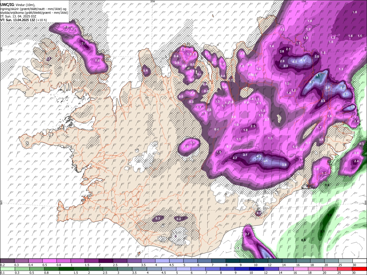Select the 'Vindur (10m)' header text
This screenshot has width=367, height=275.
(26, 5)
